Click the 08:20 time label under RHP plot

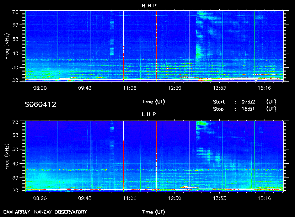40,88
